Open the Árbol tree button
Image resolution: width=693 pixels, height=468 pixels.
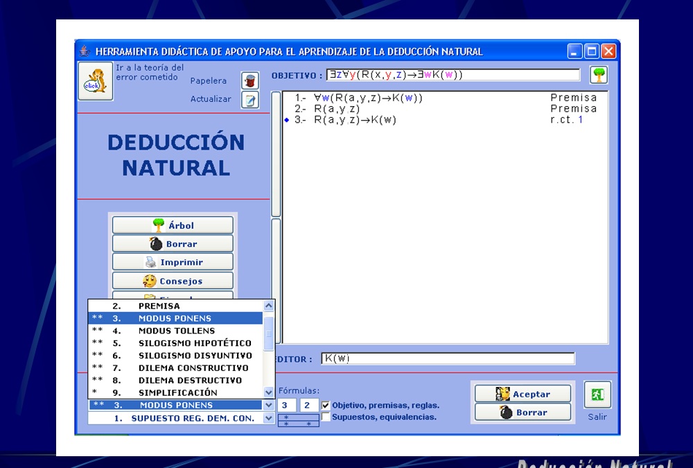[173, 225]
